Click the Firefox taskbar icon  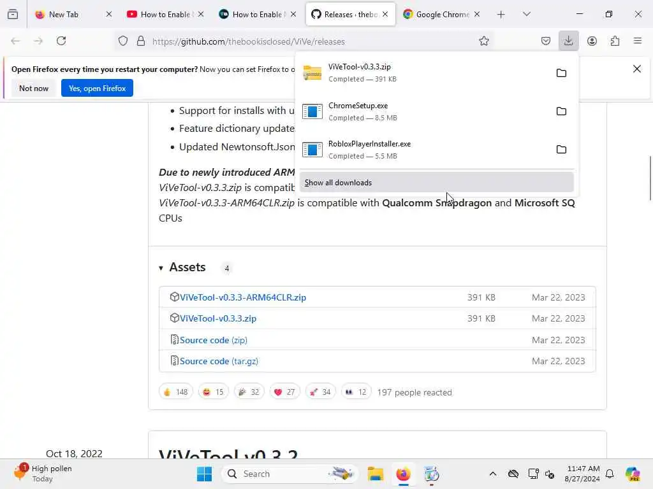pos(403,474)
